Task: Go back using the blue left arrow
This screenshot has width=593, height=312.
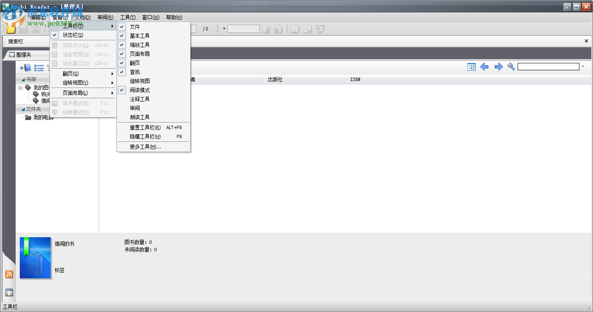Action: click(x=484, y=66)
